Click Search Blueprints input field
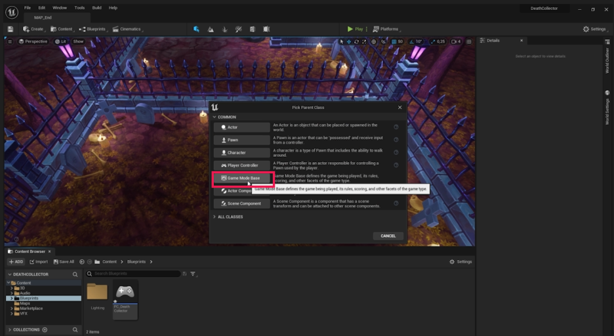The height and width of the screenshot is (336, 614). (133, 274)
